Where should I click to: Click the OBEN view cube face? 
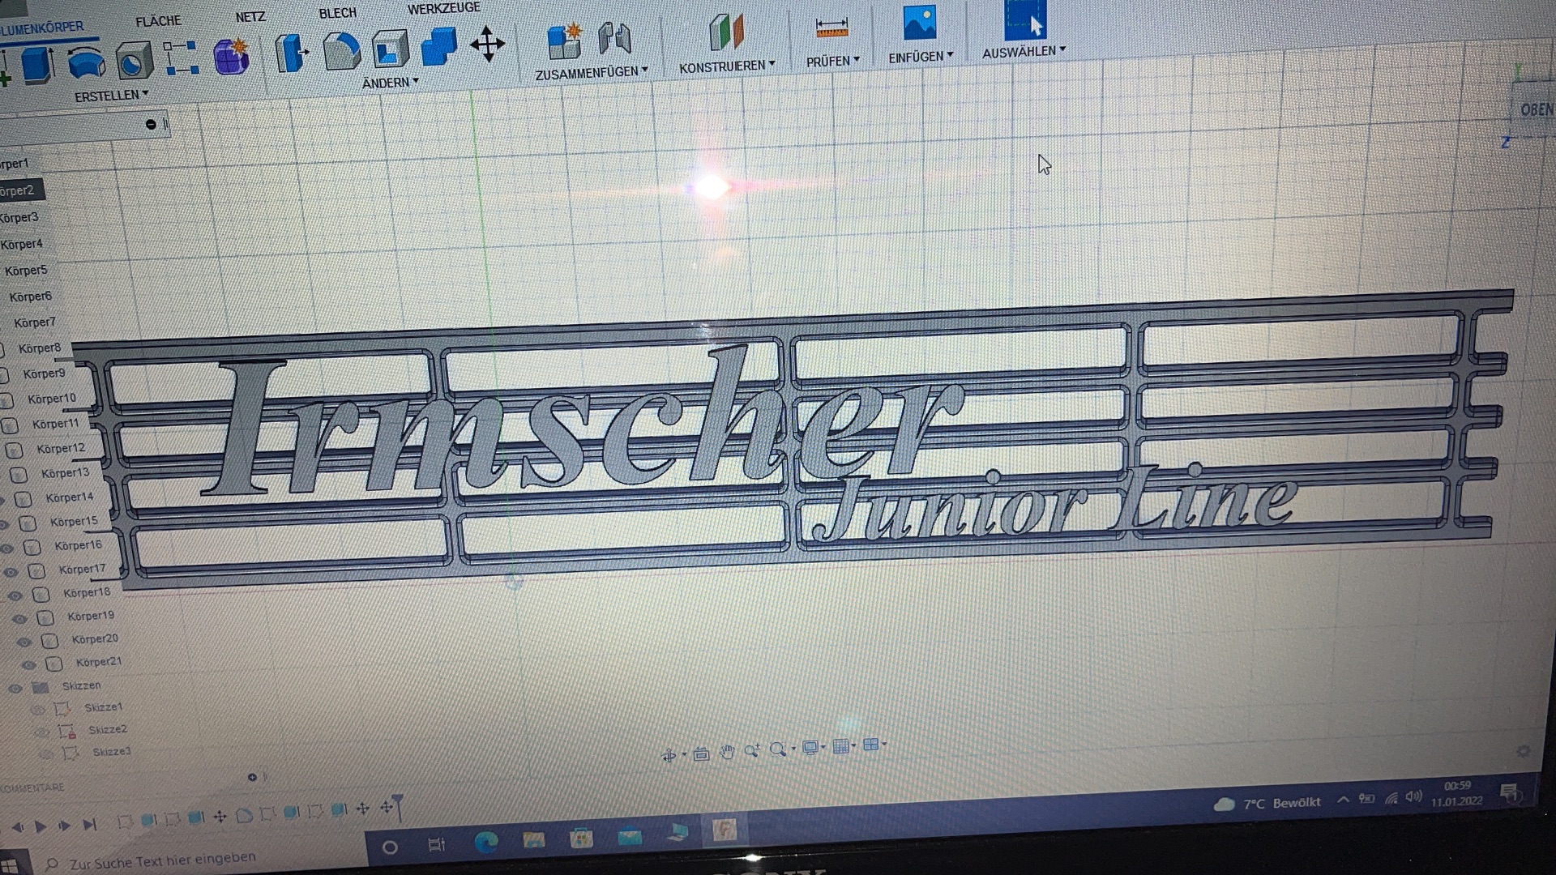click(x=1536, y=110)
